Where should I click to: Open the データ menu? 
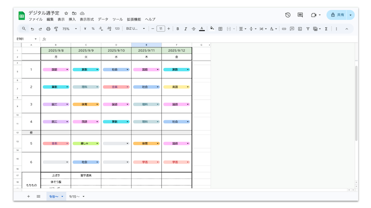pyautogui.click(x=103, y=19)
